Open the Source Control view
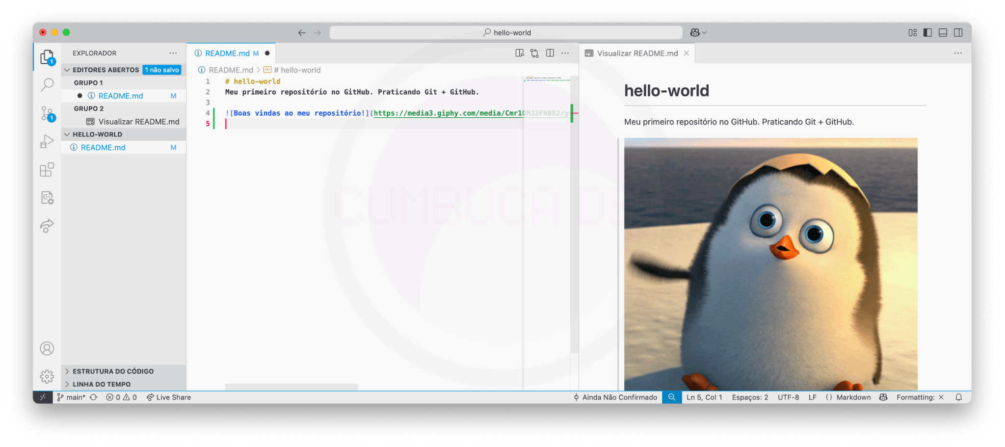This screenshot has width=1005, height=447. pos(47,113)
